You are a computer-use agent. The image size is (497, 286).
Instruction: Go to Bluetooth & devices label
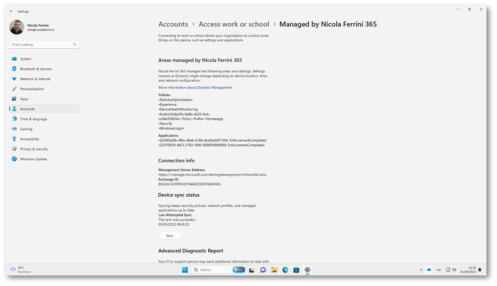[36, 69]
